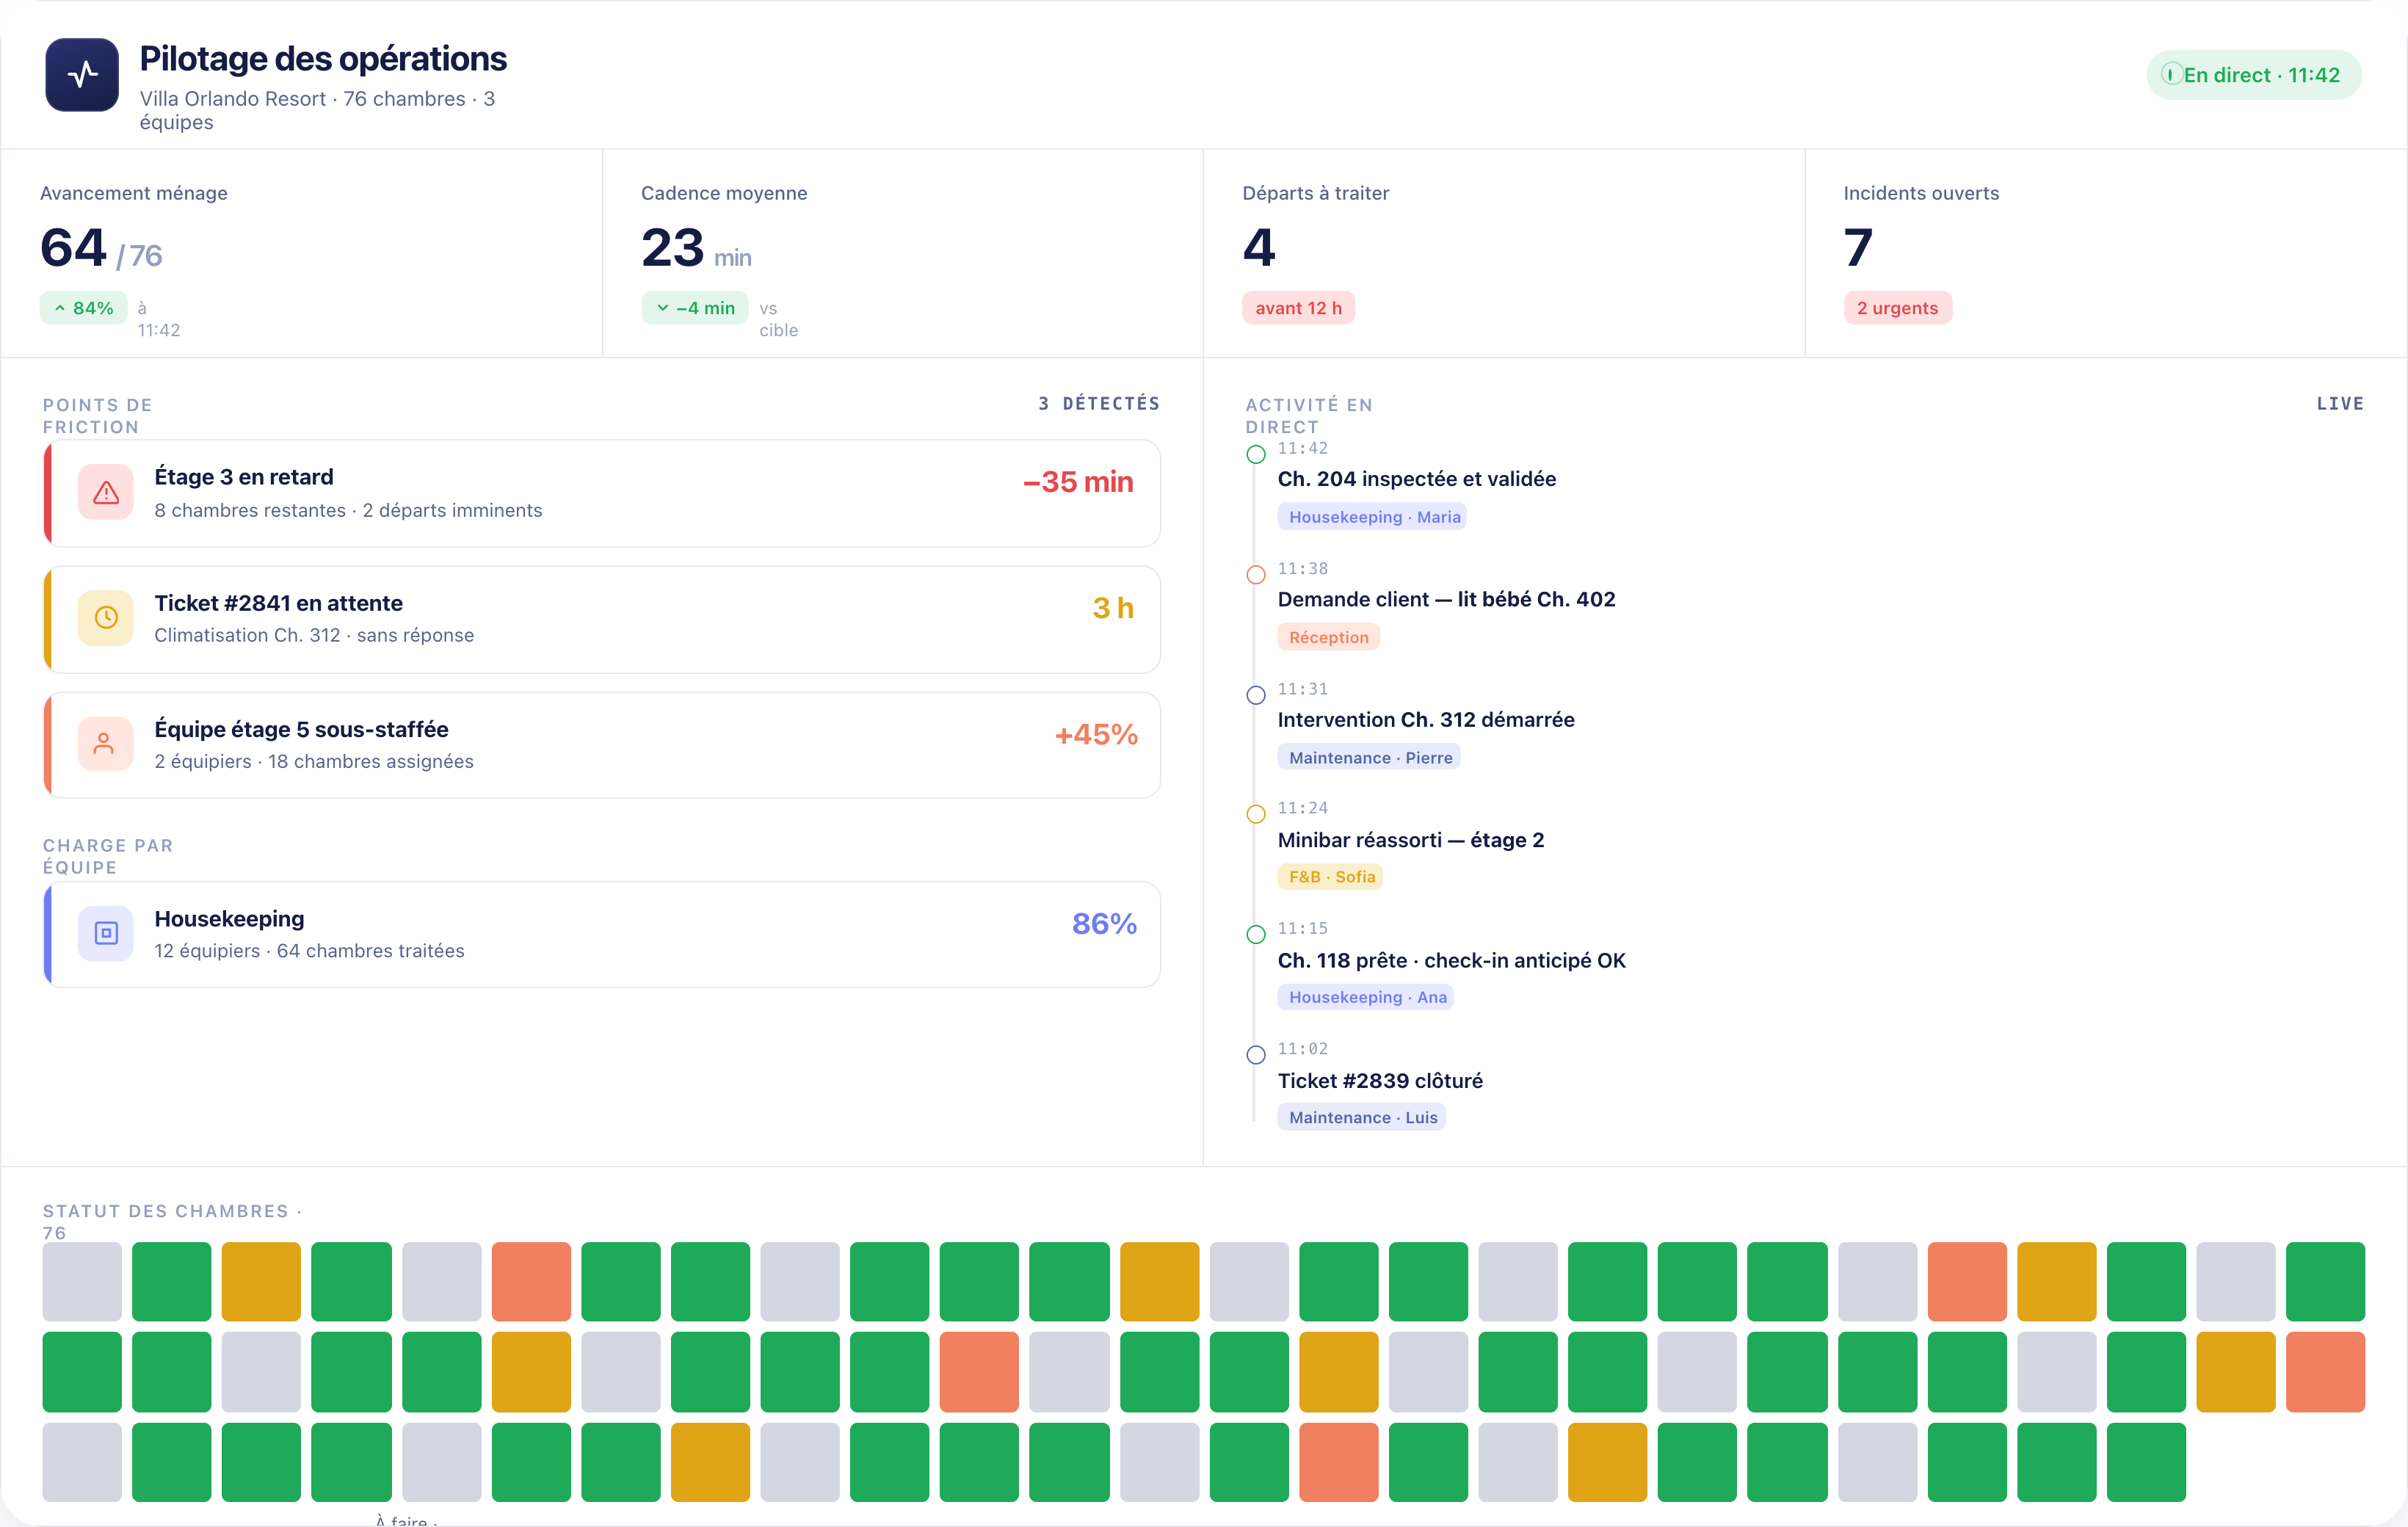
Task: Select the 11:15 timeline dot
Action: click(1256, 935)
